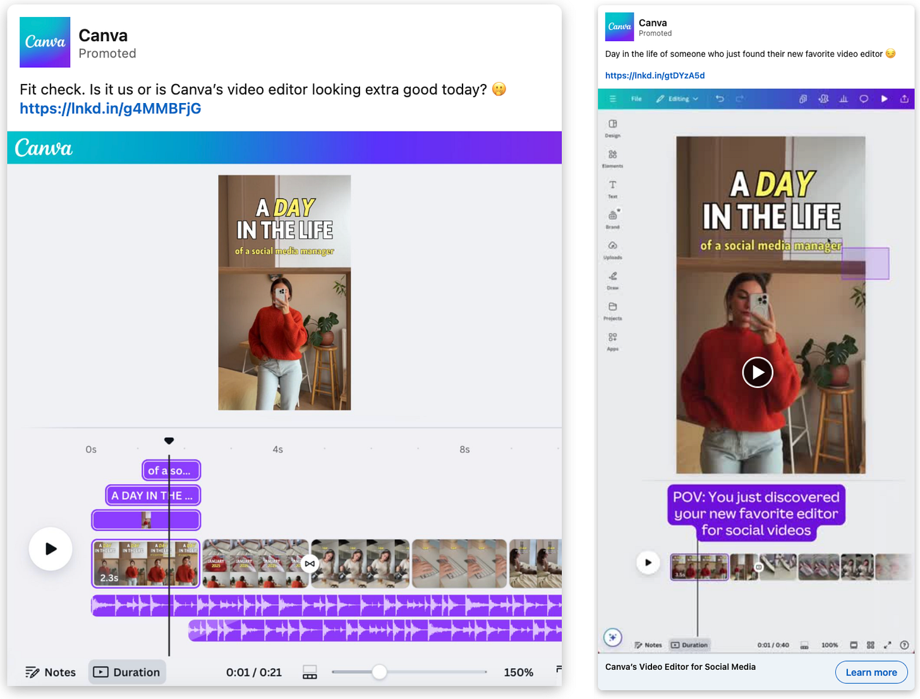
Task: Click the help question mark icon in right ad
Action: (x=904, y=645)
